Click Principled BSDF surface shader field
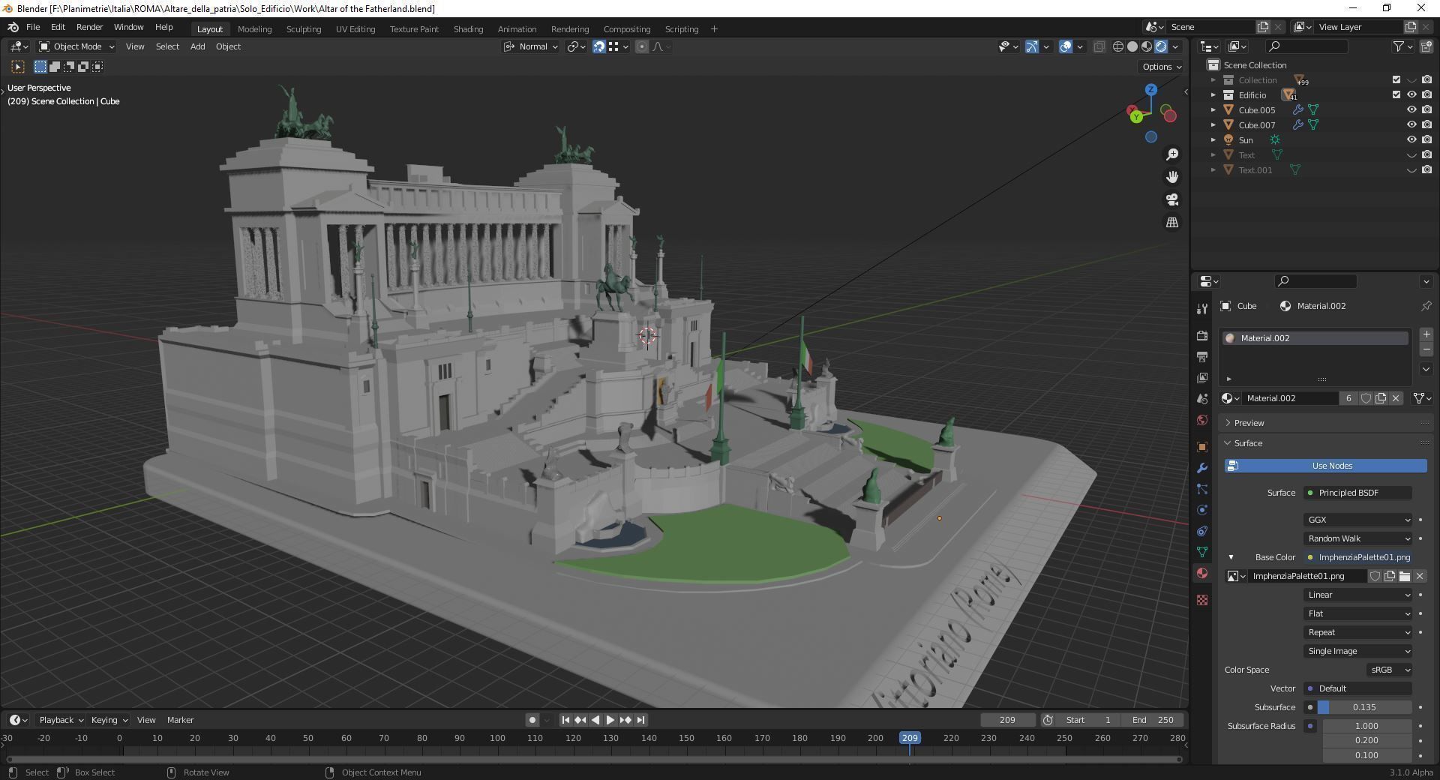 click(1358, 493)
